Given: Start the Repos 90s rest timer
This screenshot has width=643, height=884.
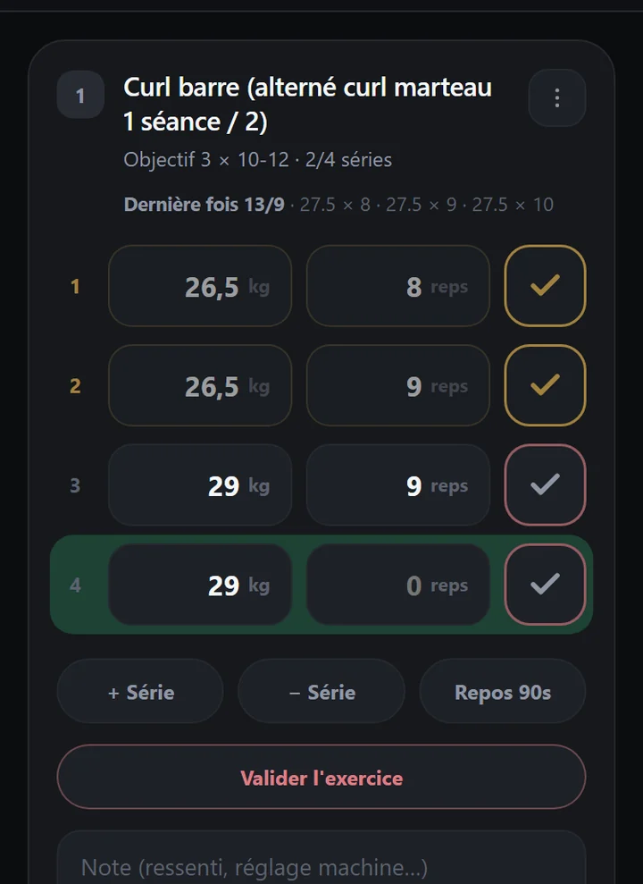Looking at the screenshot, I should [503, 691].
